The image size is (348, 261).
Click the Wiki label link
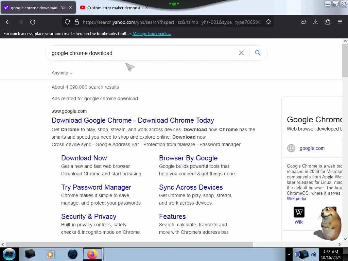coord(299,222)
